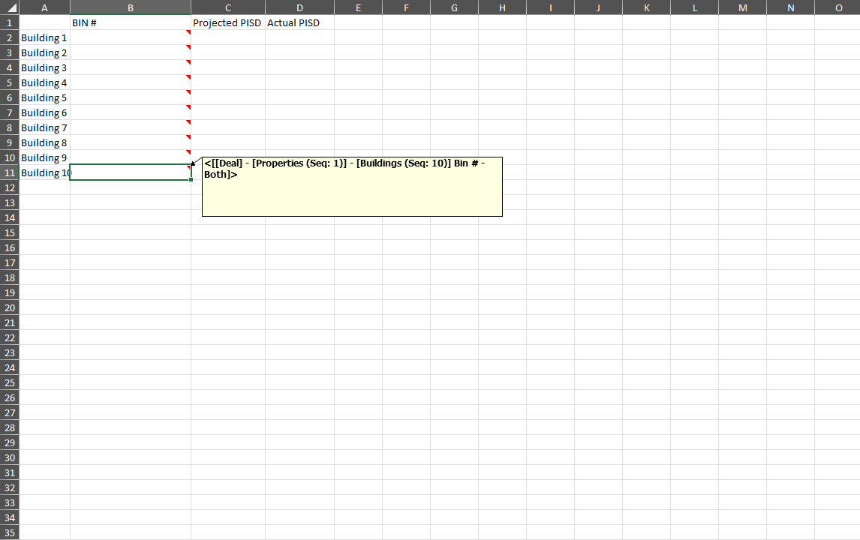
Task: Click the Projected PISD cell for Building 2
Action: (x=228, y=52)
